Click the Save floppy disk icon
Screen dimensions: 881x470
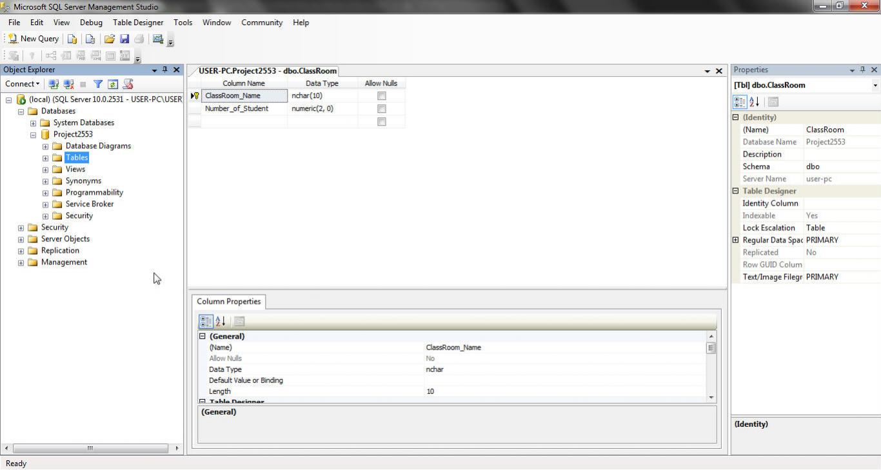pos(124,39)
